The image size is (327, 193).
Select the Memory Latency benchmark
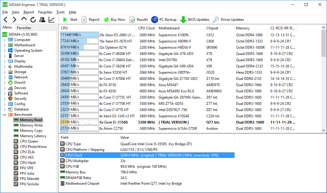click(x=30, y=136)
